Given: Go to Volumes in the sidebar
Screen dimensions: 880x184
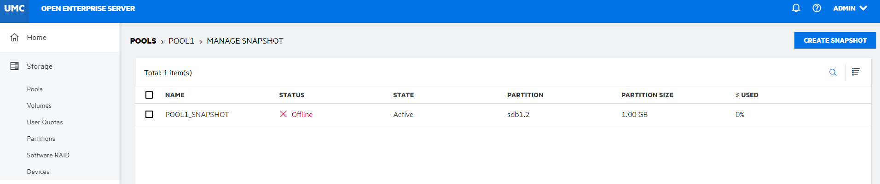Looking at the screenshot, I should pos(39,106).
